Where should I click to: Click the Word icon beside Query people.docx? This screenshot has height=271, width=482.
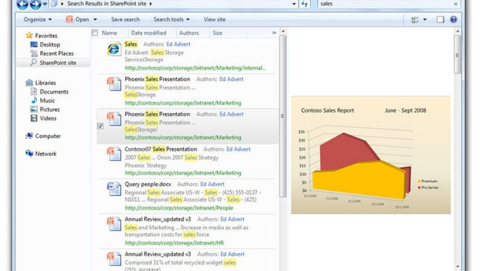[x=114, y=189]
